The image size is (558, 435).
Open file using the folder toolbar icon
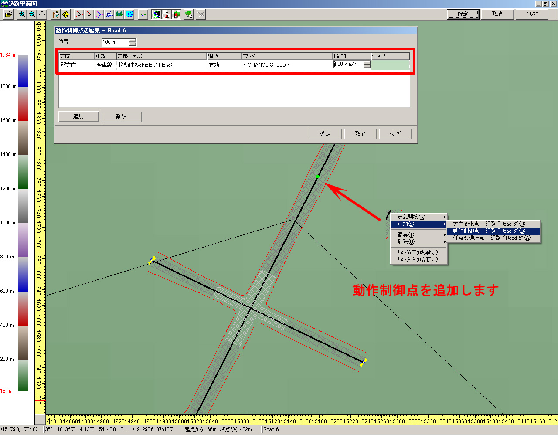[x=9, y=14]
